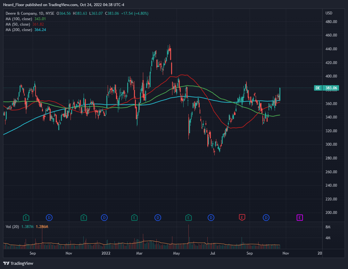Click the red earnings marker

pyautogui.click(x=242, y=217)
